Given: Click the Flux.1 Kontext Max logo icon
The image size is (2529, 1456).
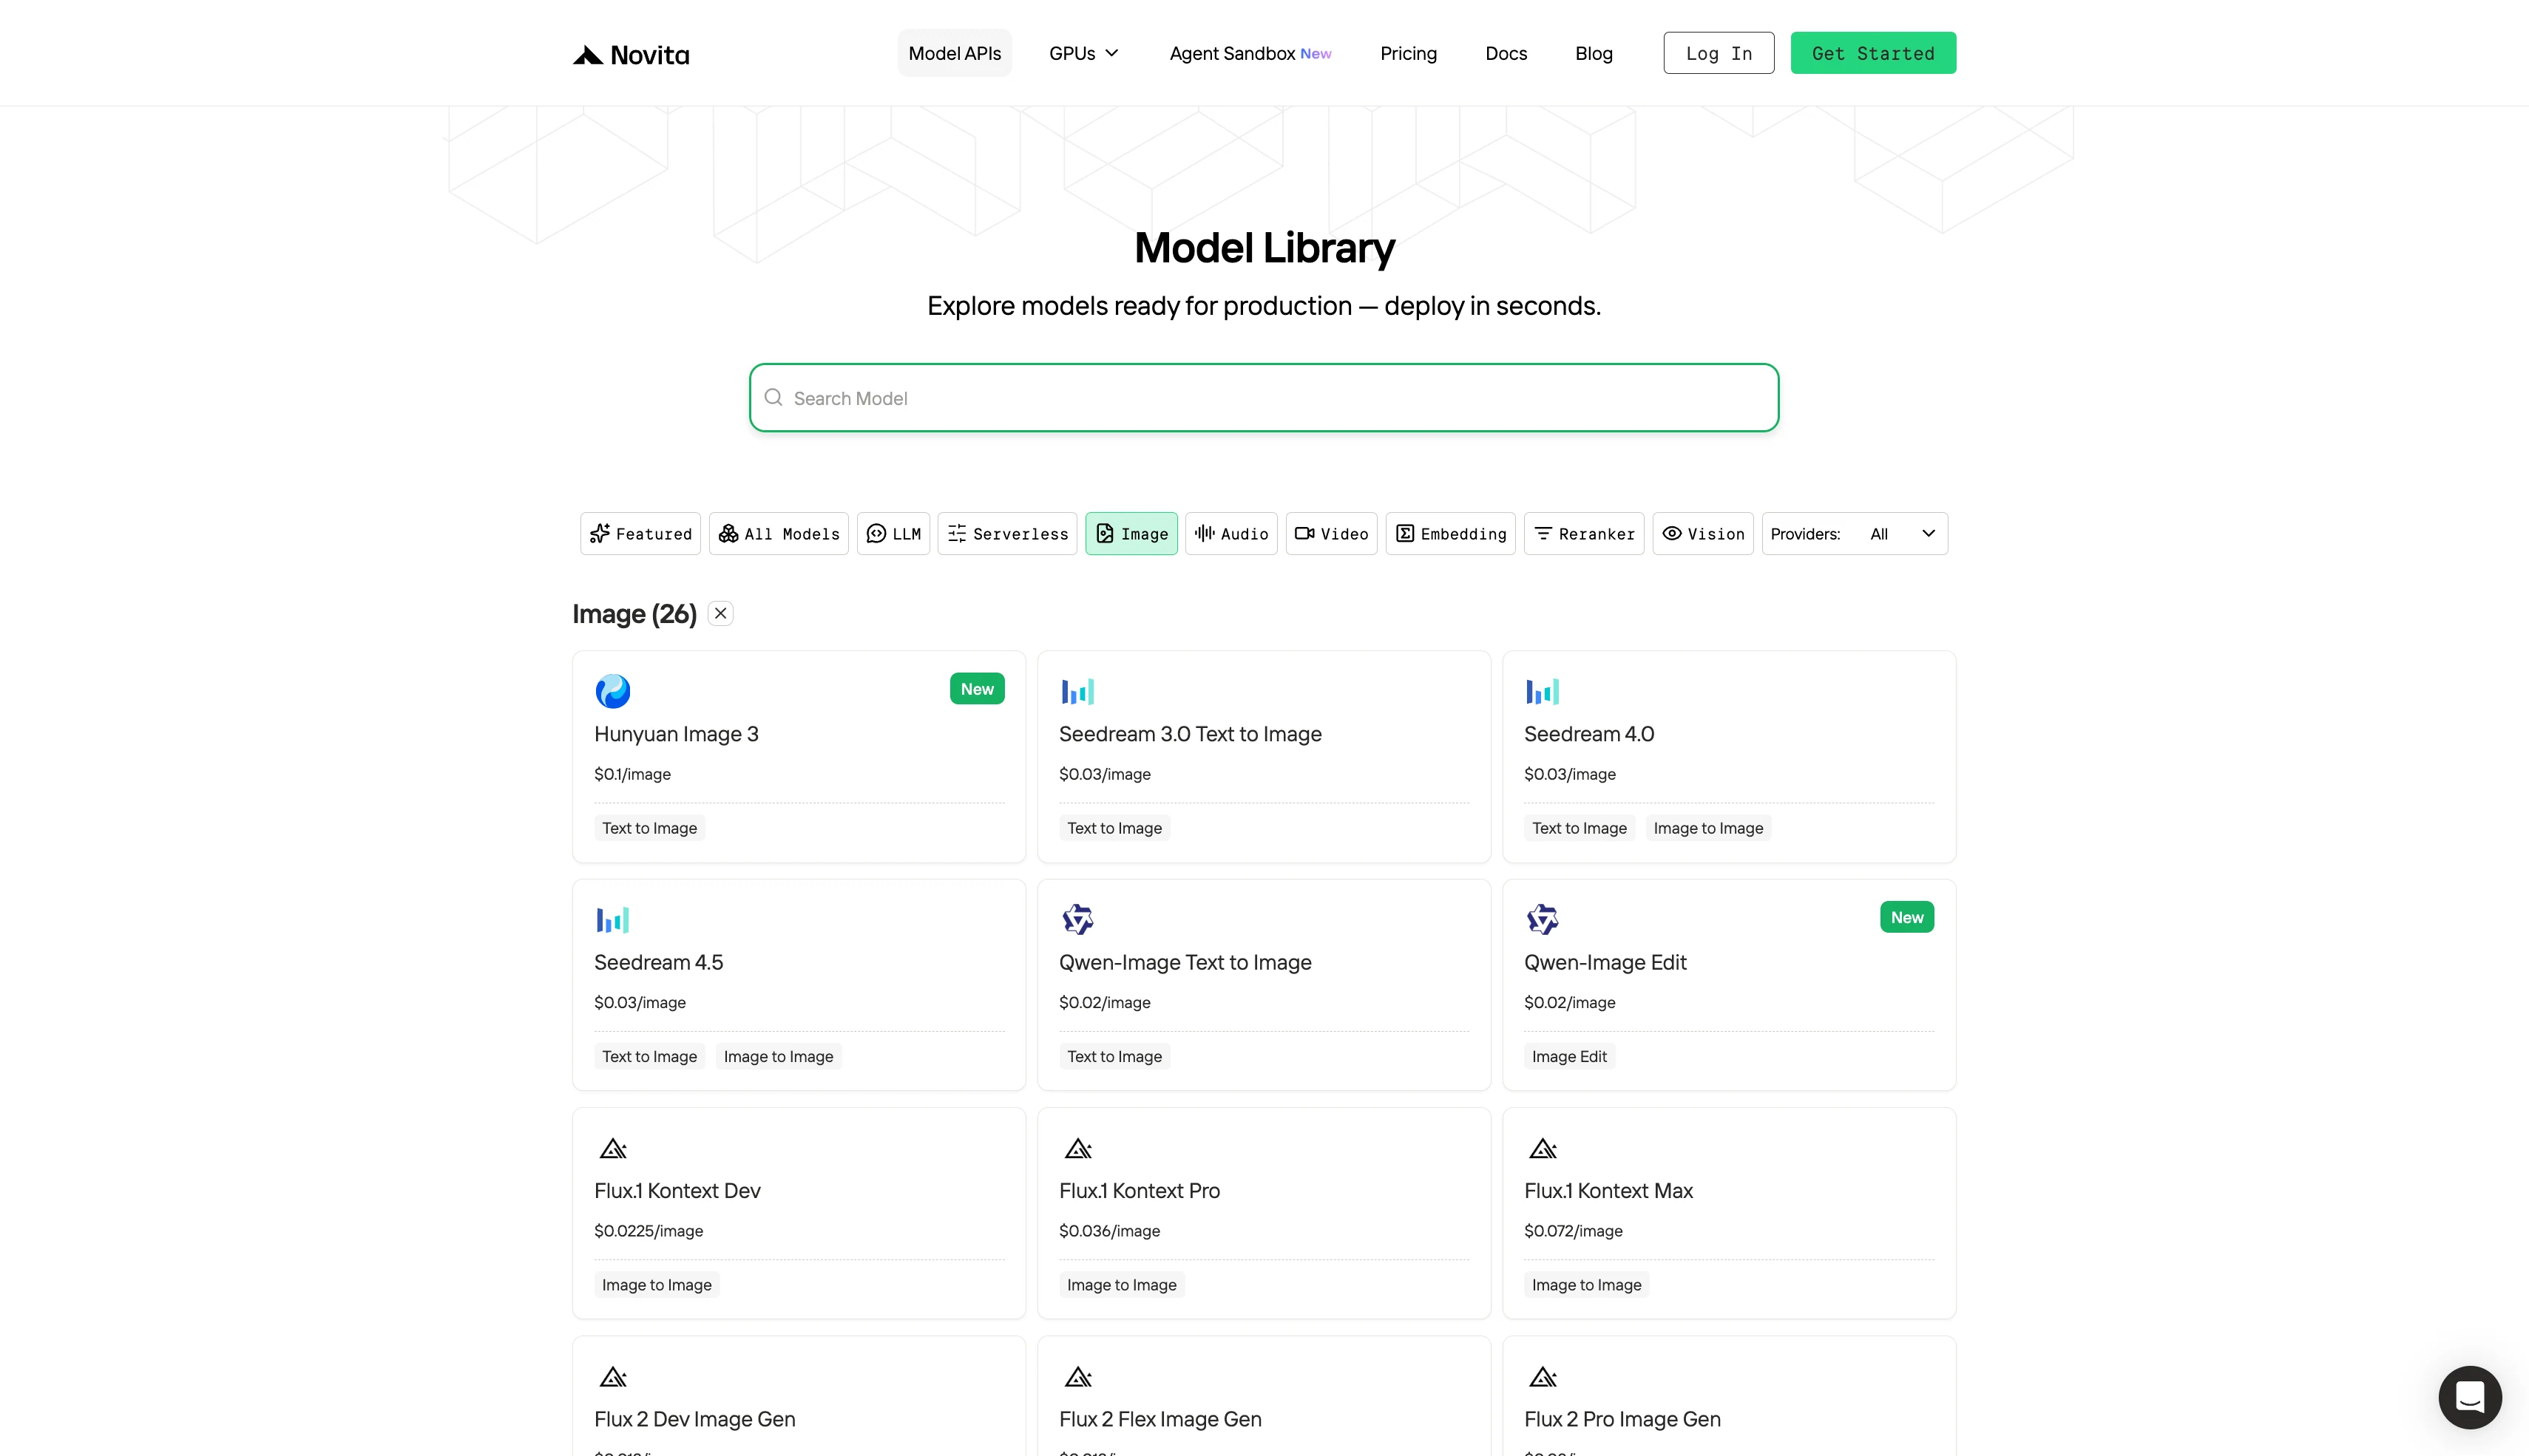Looking at the screenshot, I should click(x=1542, y=1148).
